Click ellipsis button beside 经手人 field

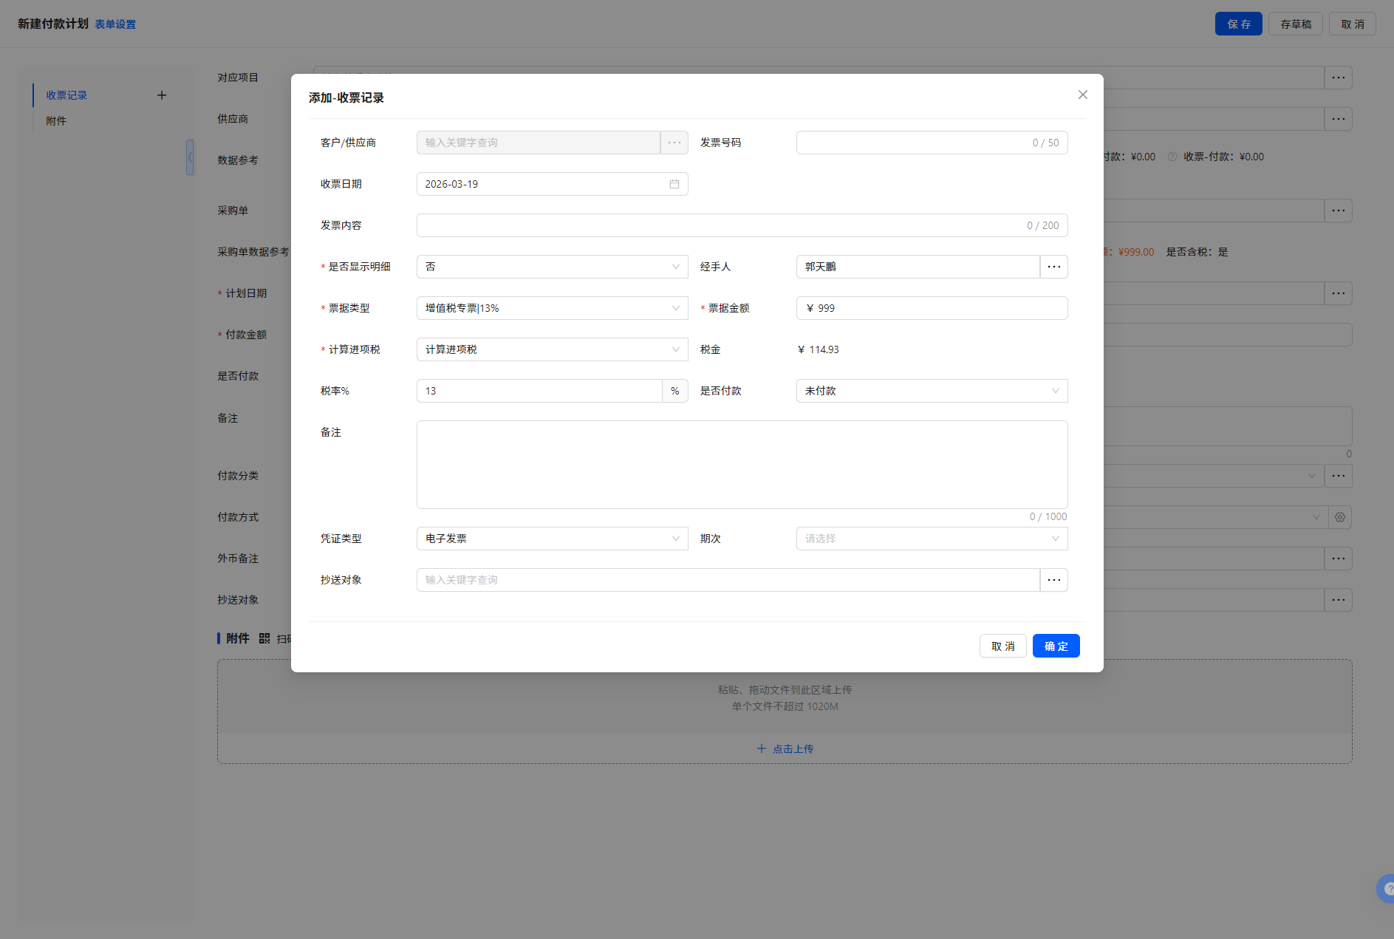point(1053,267)
